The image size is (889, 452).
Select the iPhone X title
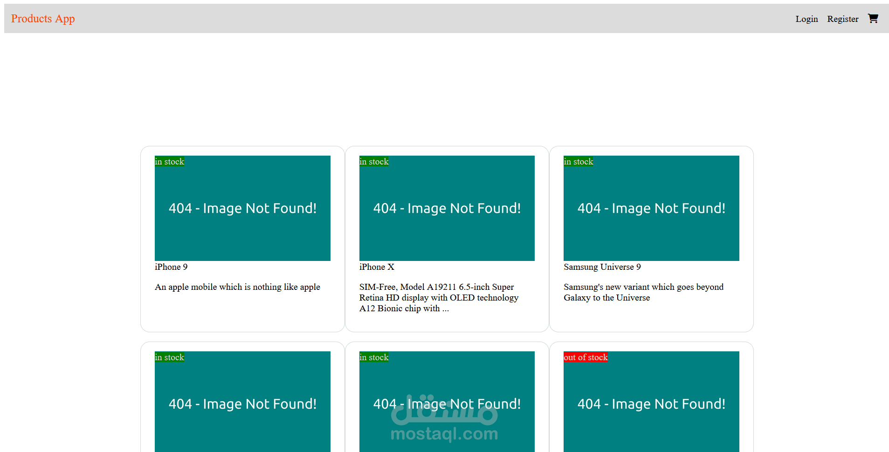pyautogui.click(x=377, y=267)
